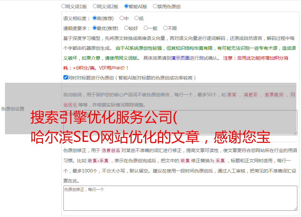Choose 一般 for 通顺度要求
The height and width of the screenshot is (217, 301).
146,28
